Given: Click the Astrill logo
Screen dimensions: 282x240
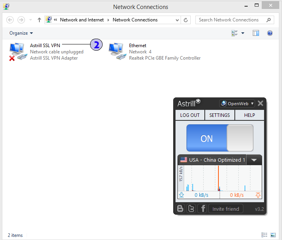Looking at the screenshot, I should click(x=189, y=103).
